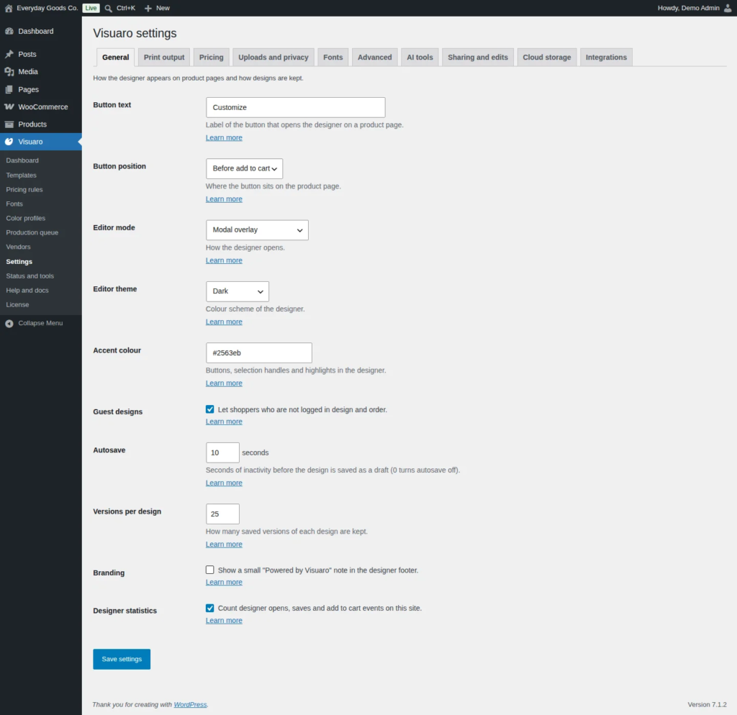Switch to the Print output tab

164,58
